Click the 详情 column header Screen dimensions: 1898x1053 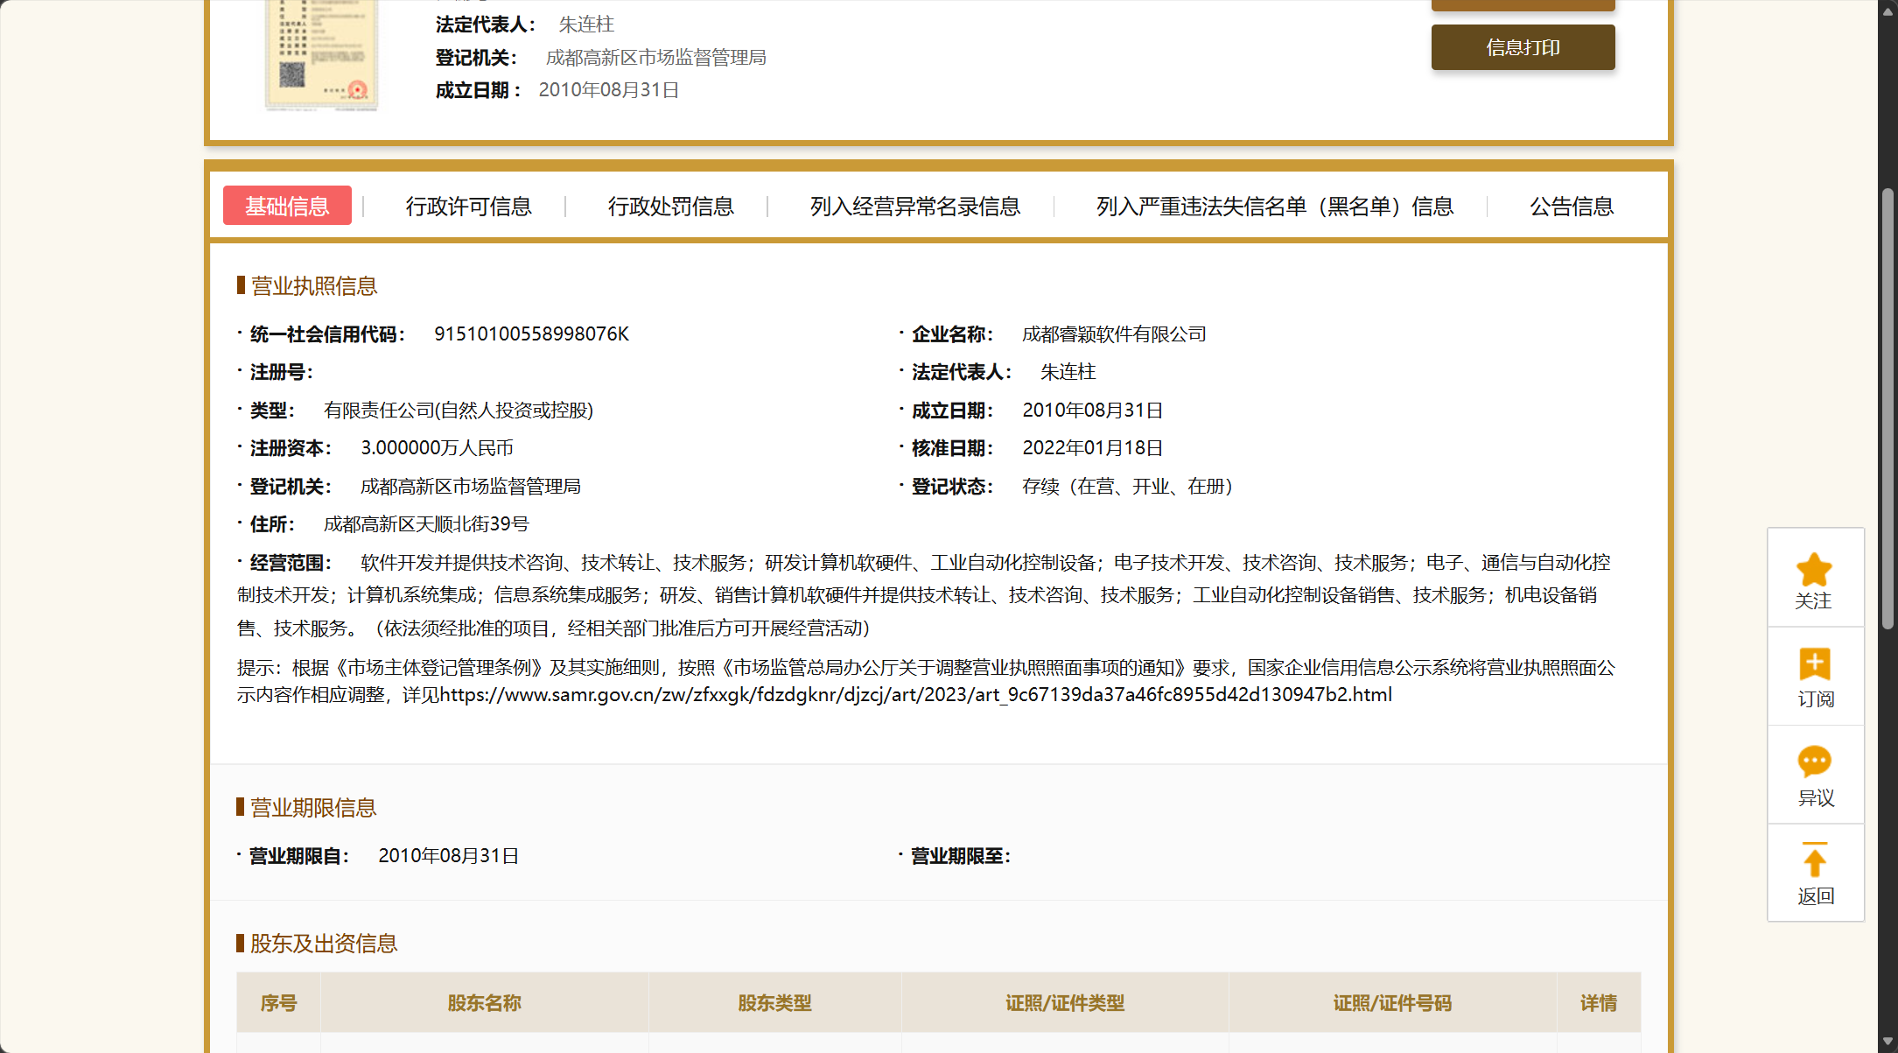tap(1598, 1003)
